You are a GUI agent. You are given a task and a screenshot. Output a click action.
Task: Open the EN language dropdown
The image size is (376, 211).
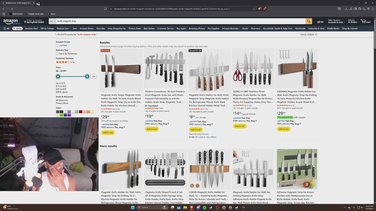tap(320, 22)
